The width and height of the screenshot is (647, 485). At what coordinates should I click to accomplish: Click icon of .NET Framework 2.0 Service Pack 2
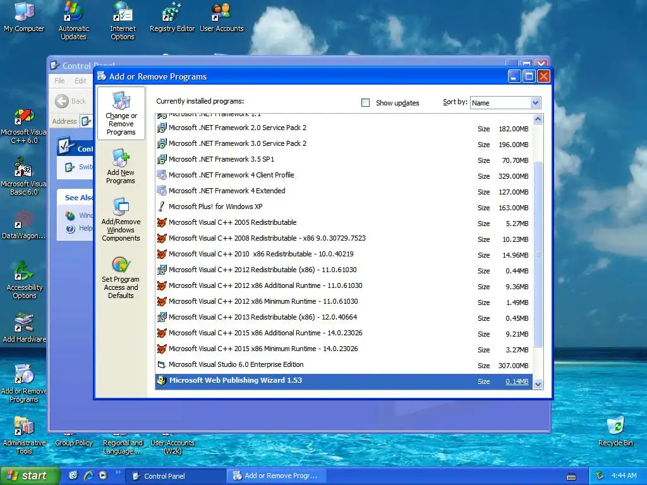point(162,128)
